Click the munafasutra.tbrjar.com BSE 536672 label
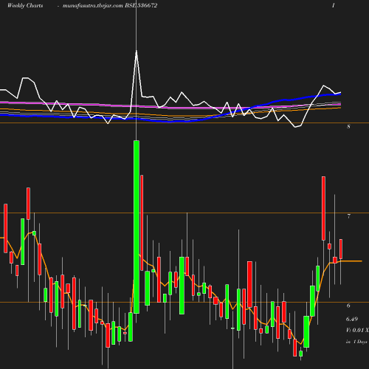The image size is (369, 369). pyautogui.click(x=110, y=6)
